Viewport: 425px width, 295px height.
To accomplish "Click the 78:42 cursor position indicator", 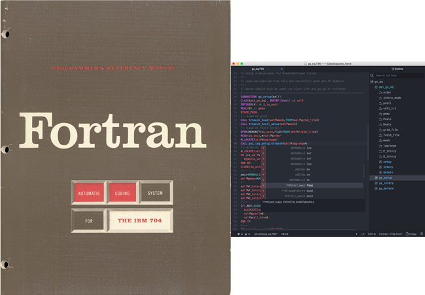I will (284, 234).
